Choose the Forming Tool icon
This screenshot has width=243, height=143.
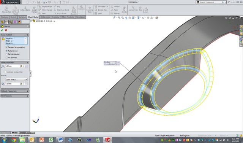[x=90, y=10]
